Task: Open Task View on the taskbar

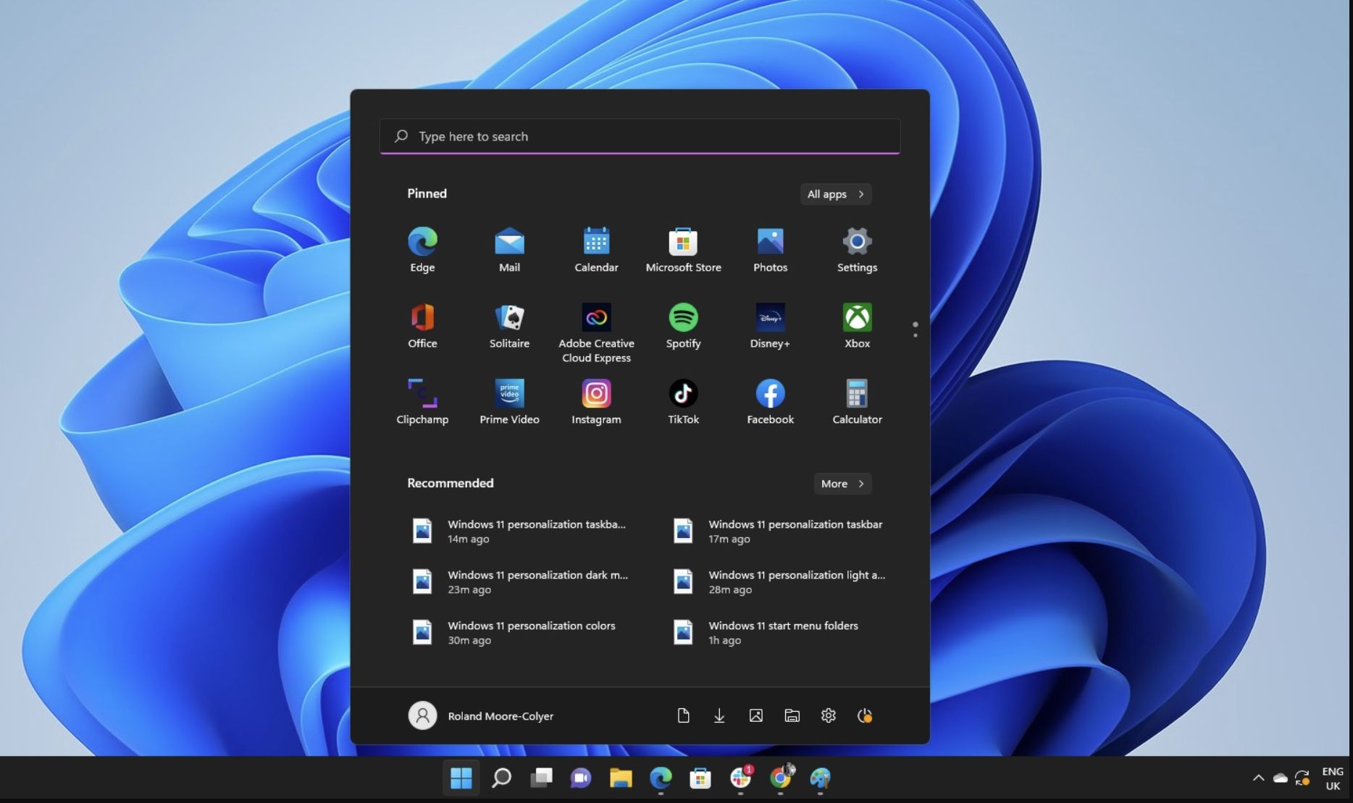Action: coord(541,778)
